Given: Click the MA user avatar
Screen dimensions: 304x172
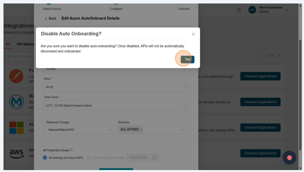Looking at the screenshot, I should pos(252,10).
